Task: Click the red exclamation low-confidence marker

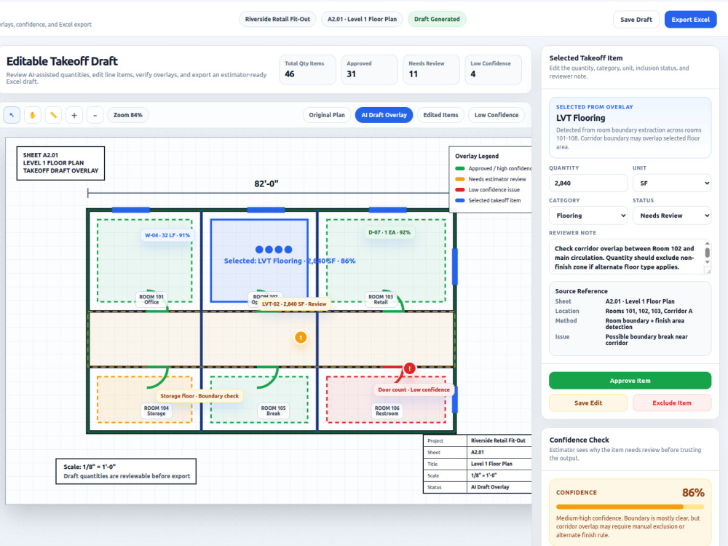Action: tap(409, 368)
